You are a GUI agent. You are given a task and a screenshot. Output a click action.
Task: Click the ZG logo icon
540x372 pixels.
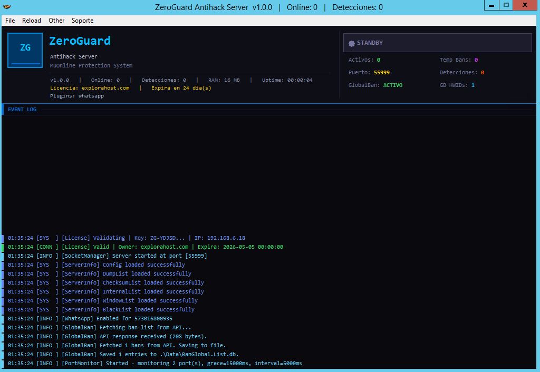(25, 50)
